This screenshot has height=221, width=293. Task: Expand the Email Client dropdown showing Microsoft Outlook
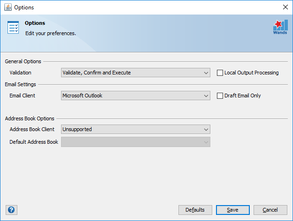pos(135,96)
